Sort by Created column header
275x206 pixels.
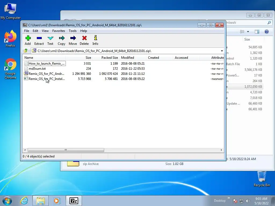160,57
